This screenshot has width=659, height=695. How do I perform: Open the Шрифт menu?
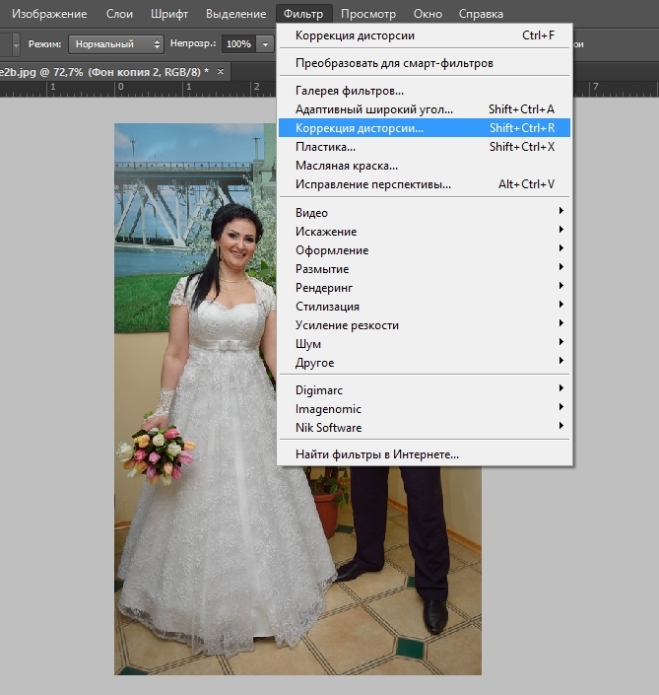point(170,14)
